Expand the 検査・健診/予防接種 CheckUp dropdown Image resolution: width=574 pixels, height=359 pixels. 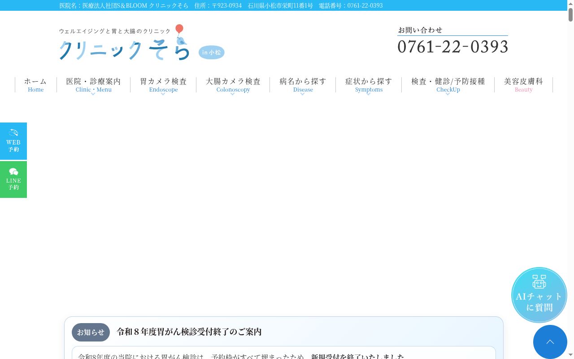(x=448, y=85)
